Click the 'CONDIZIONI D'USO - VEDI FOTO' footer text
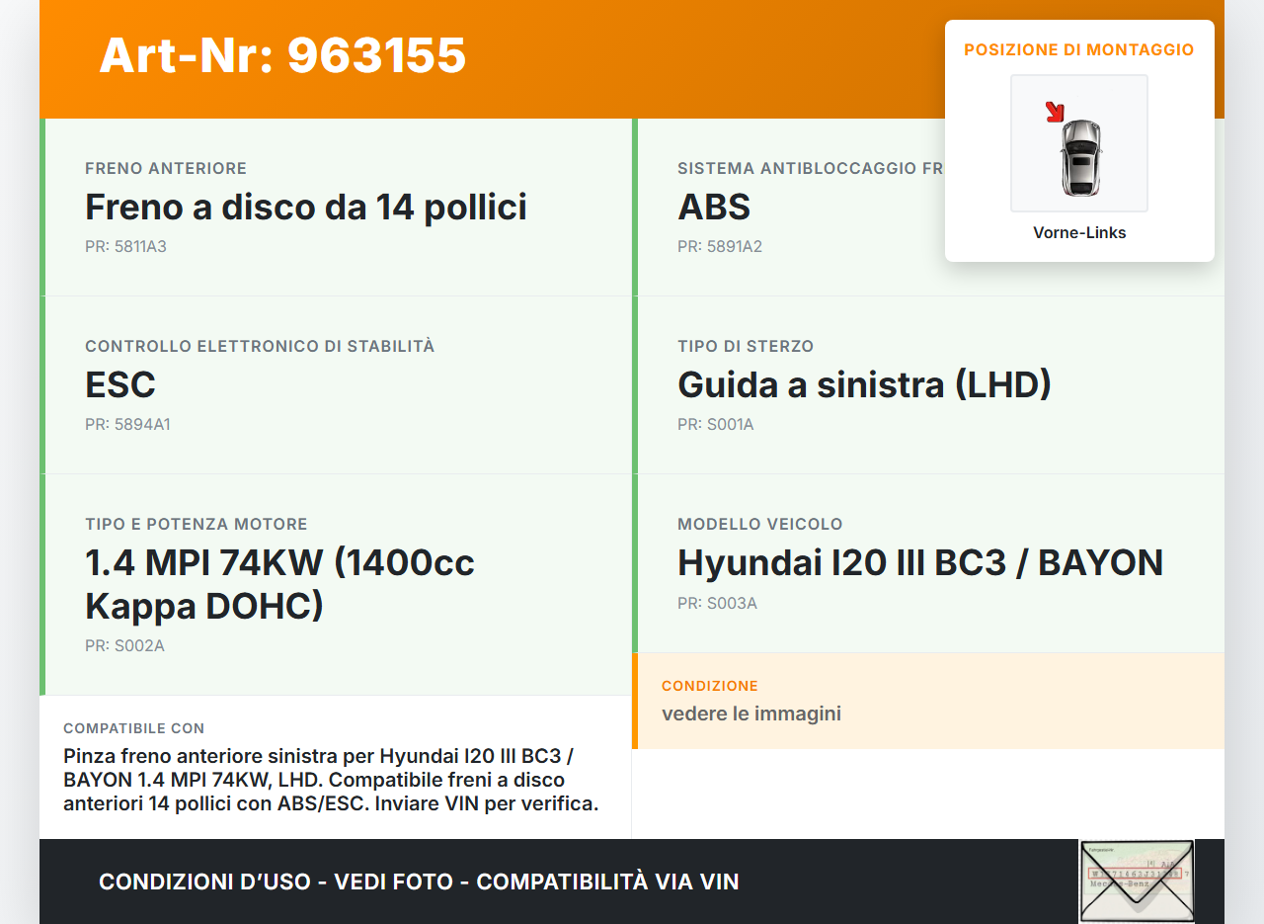The image size is (1264, 924). pyautogui.click(x=419, y=882)
